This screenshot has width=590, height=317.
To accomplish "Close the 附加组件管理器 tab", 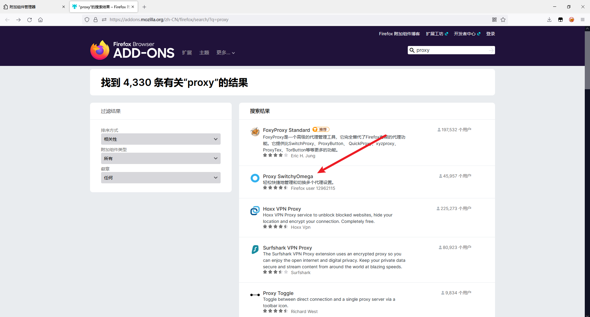I will 64,7.
